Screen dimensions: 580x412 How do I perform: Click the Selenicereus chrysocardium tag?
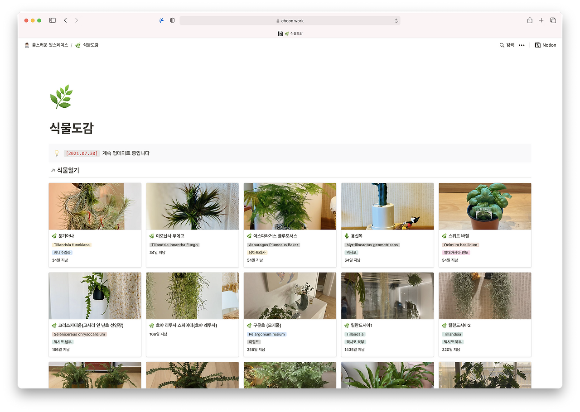click(79, 335)
